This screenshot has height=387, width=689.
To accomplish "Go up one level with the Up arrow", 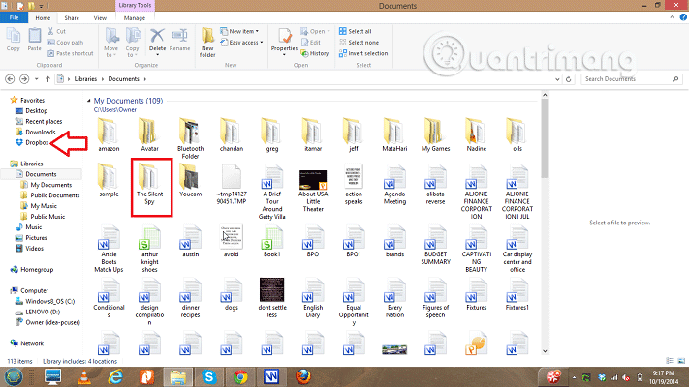I will tap(47, 79).
